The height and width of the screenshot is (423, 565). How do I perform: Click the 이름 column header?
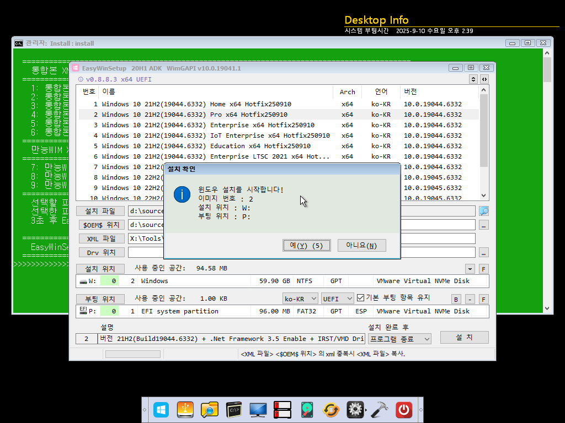point(216,92)
